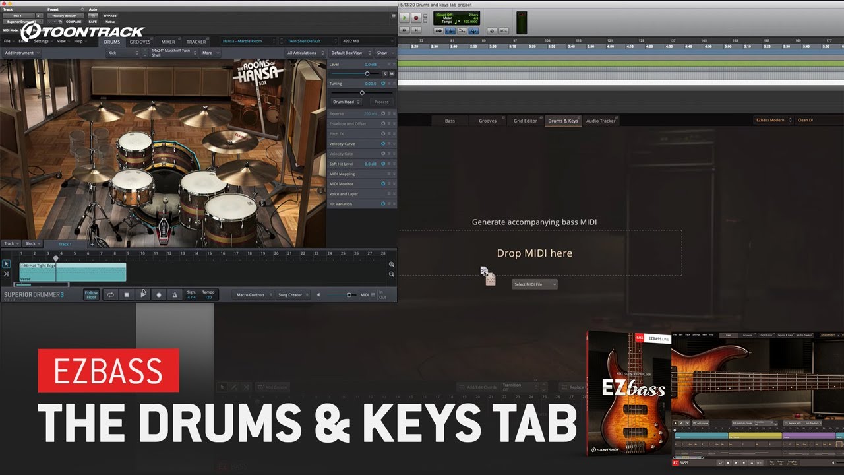Mute the Kick with the M button
This screenshot has width=844, height=475.
[x=392, y=74]
